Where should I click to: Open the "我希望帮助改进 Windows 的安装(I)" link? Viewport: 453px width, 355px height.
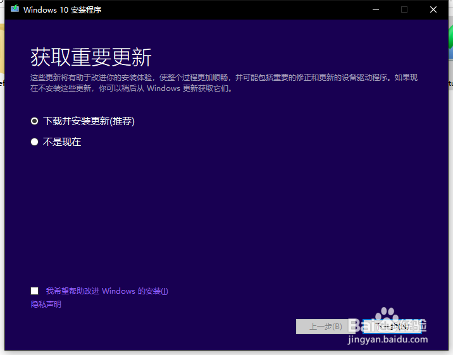pyautogui.click(x=107, y=291)
